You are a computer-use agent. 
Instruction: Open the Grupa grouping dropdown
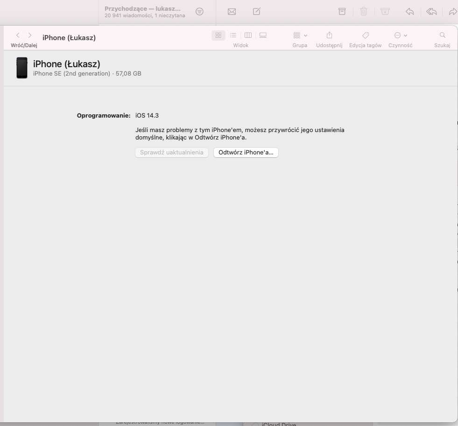coord(300,35)
